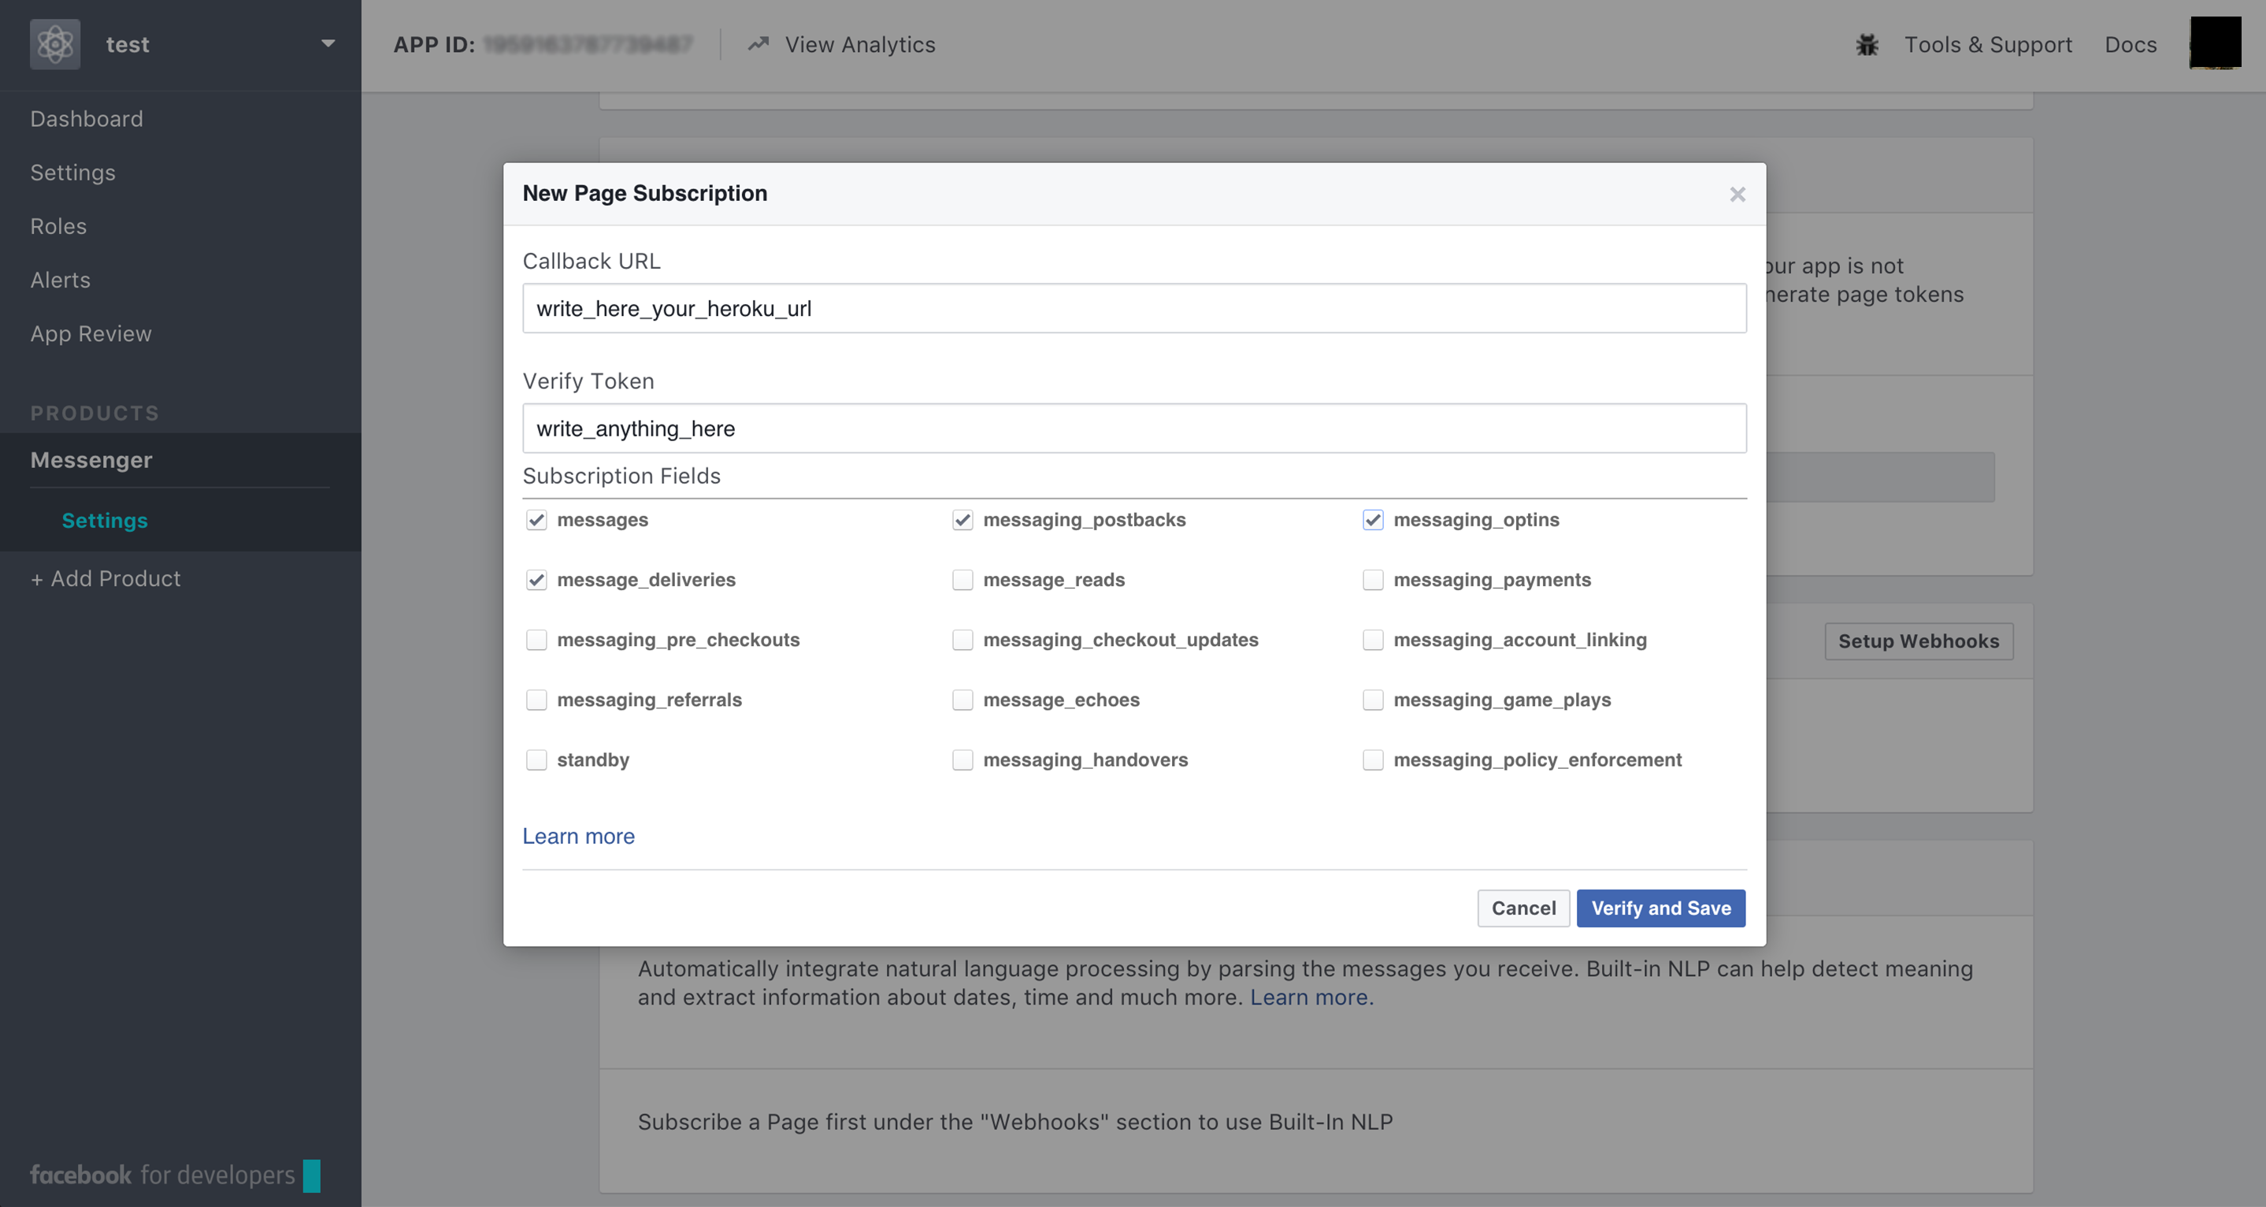Screen dimensions: 2266x1207
Task: Click + Add Product in sidebar
Action: (x=106, y=579)
